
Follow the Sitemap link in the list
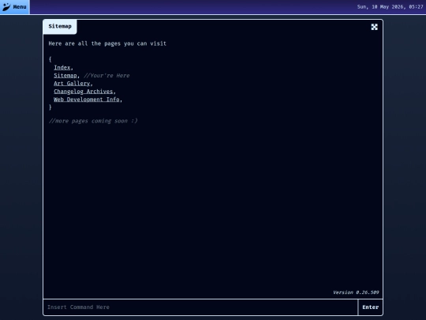coord(65,75)
